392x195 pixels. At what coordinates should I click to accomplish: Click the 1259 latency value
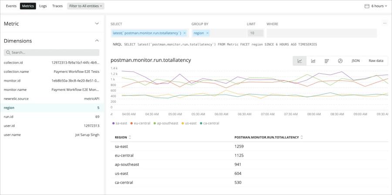pyautogui.click(x=239, y=146)
